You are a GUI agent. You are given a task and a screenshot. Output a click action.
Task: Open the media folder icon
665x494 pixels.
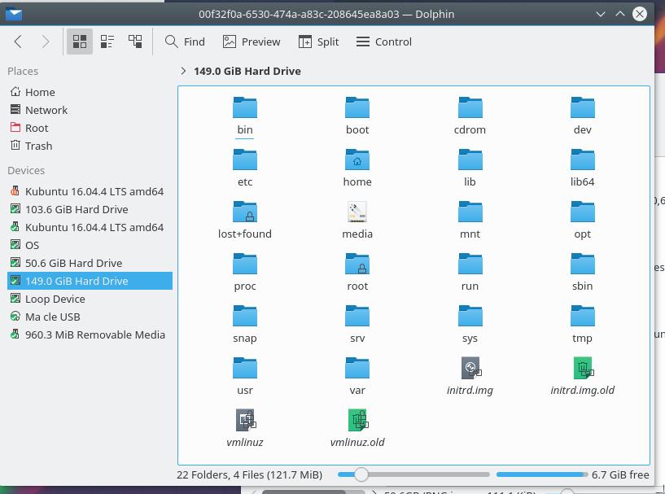[357, 212]
